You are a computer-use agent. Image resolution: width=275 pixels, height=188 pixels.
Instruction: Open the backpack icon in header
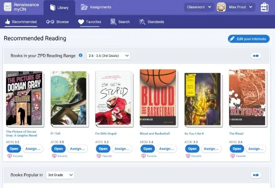[265, 7]
